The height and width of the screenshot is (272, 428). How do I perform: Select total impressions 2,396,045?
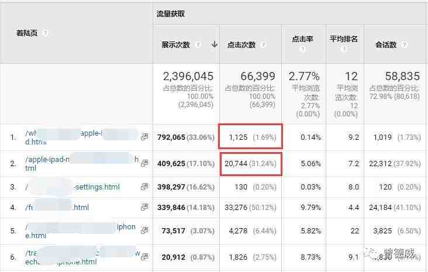click(x=188, y=76)
